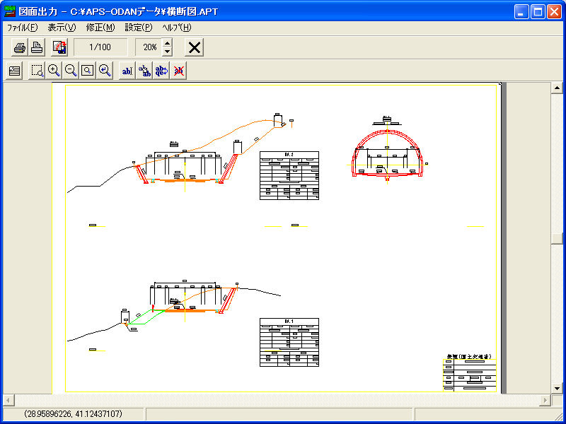The height and width of the screenshot is (424, 566).
Task: Open the ファイル(F) menu
Action: click(x=22, y=28)
